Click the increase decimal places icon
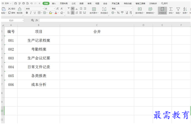Viewport: 192px width, 125px height. [127, 13]
